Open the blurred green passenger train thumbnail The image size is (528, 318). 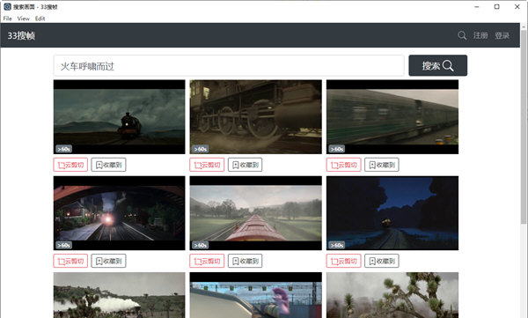click(x=392, y=117)
